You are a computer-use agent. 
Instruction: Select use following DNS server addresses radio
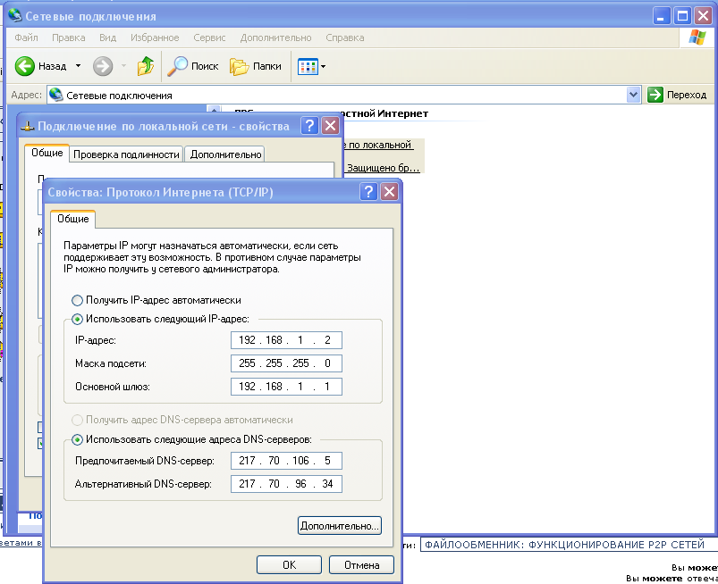coord(78,439)
